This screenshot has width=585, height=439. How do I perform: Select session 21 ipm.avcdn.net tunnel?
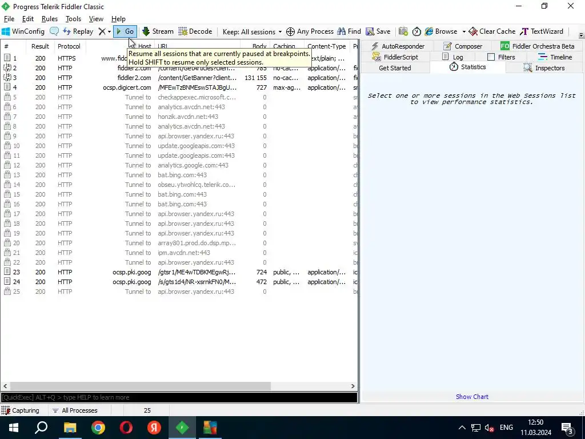tap(179, 253)
